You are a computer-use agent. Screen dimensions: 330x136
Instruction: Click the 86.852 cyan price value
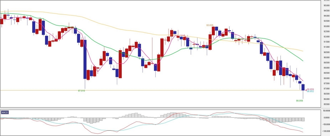coord(310,91)
